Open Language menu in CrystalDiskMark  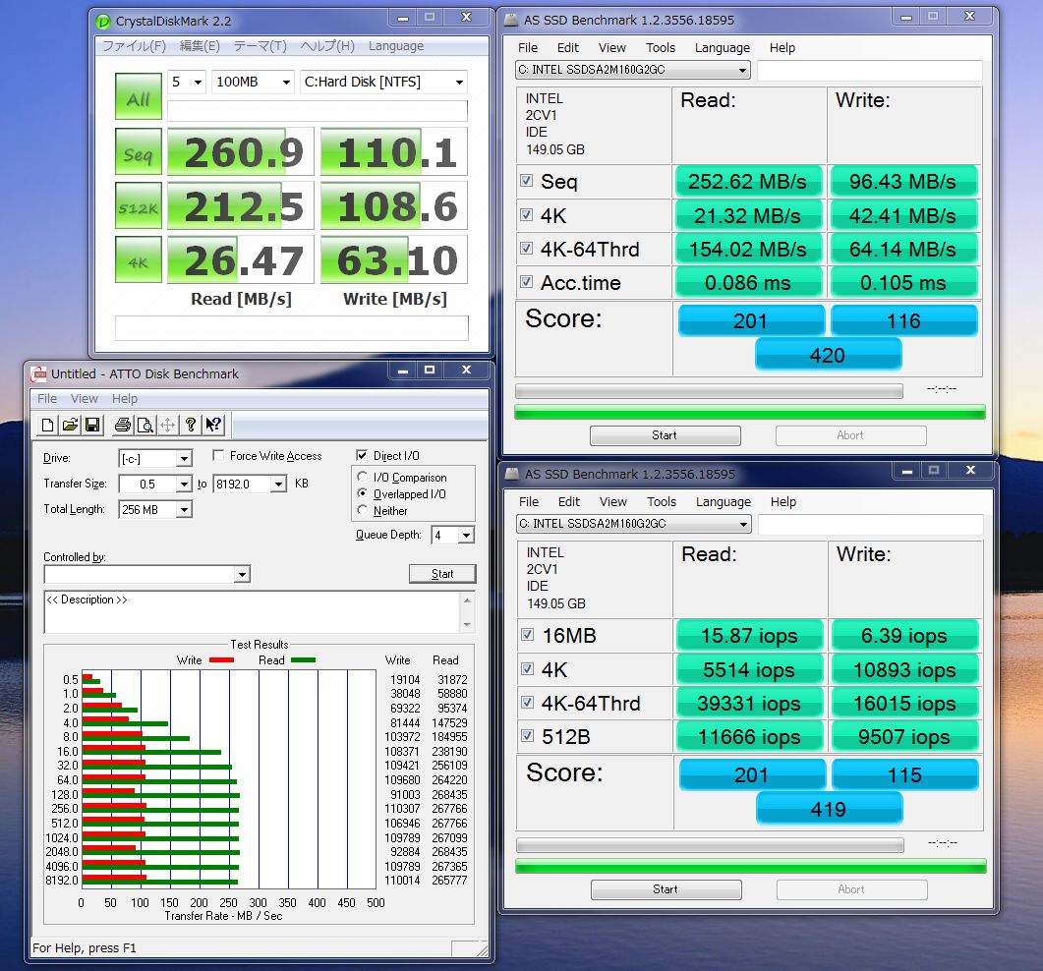pos(396,46)
